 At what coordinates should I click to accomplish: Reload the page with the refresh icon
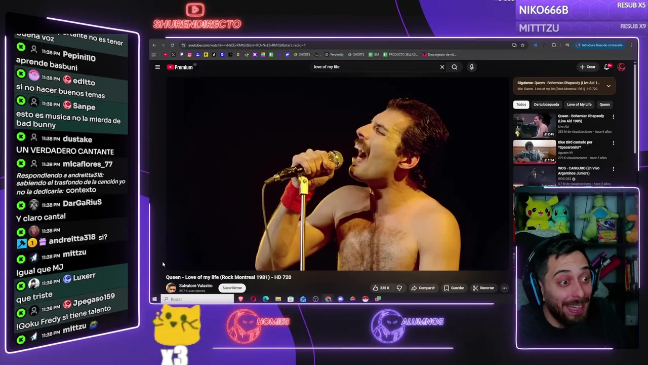pyautogui.click(x=172, y=45)
